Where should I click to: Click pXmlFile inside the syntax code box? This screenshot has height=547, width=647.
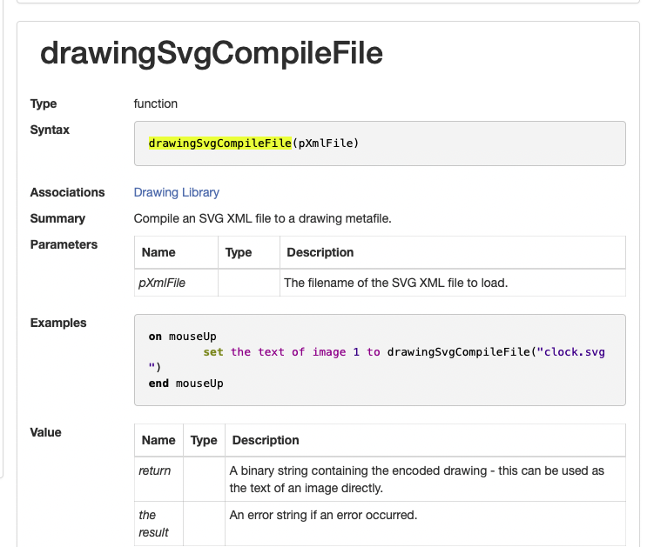(326, 143)
